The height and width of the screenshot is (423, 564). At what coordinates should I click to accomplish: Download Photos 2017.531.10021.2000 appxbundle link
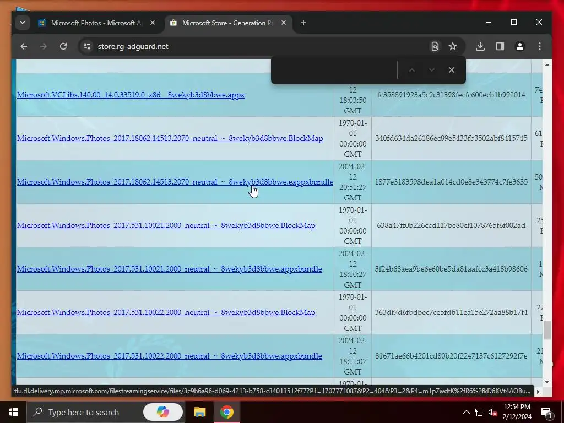click(169, 269)
